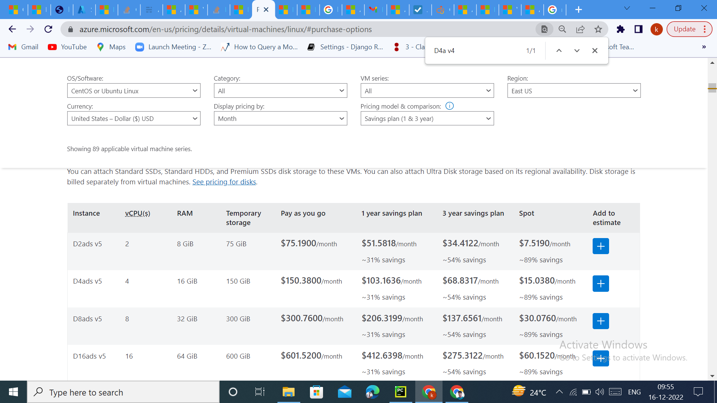Screen dimensions: 717x403
Task: Open a new browser tab
Action: (x=578, y=10)
